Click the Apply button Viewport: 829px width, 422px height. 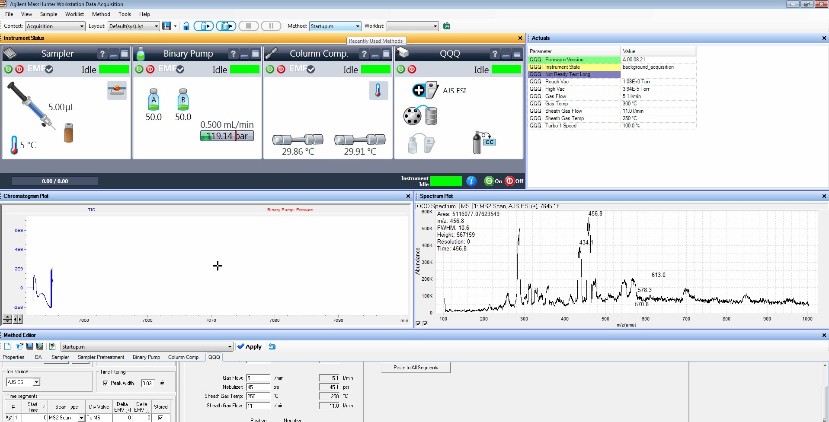point(250,346)
